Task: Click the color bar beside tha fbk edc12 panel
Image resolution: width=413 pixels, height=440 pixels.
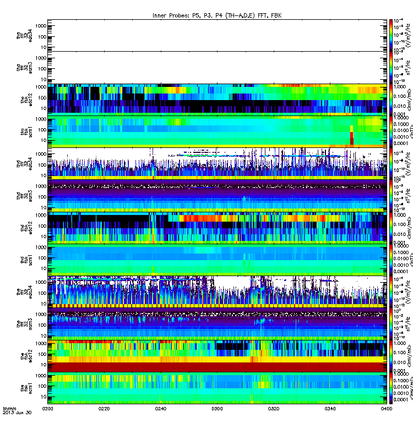Action: pyautogui.click(x=391, y=100)
